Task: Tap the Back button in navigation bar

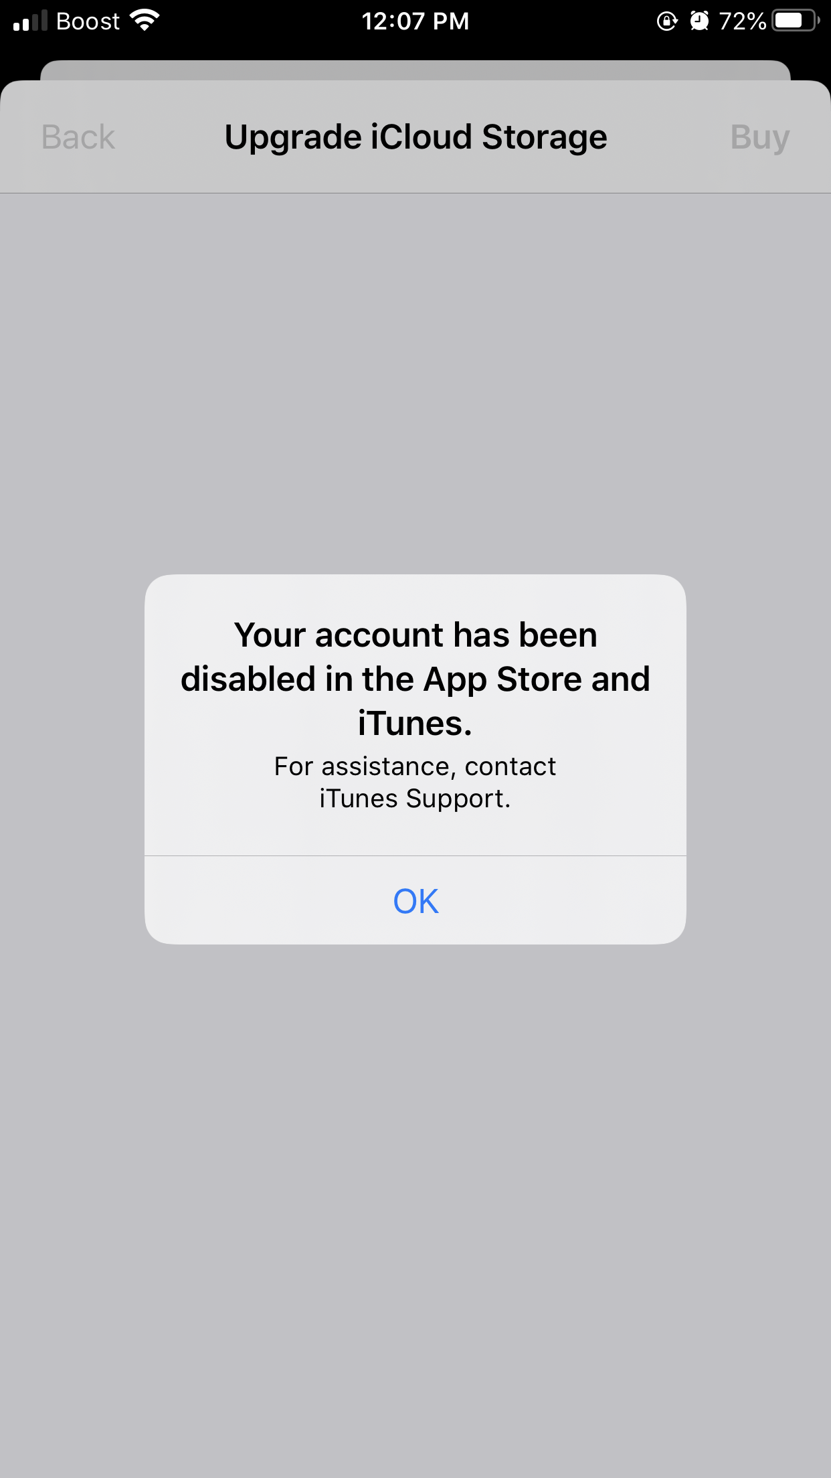Action: [x=78, y=137]
